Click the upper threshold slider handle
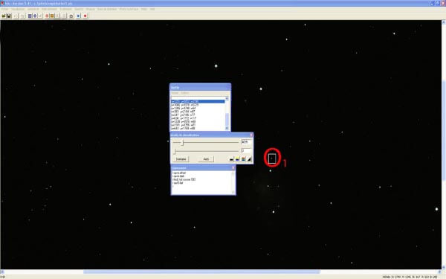Image resolution: width=446 pixels, height=279 pixels. (183, 142)
